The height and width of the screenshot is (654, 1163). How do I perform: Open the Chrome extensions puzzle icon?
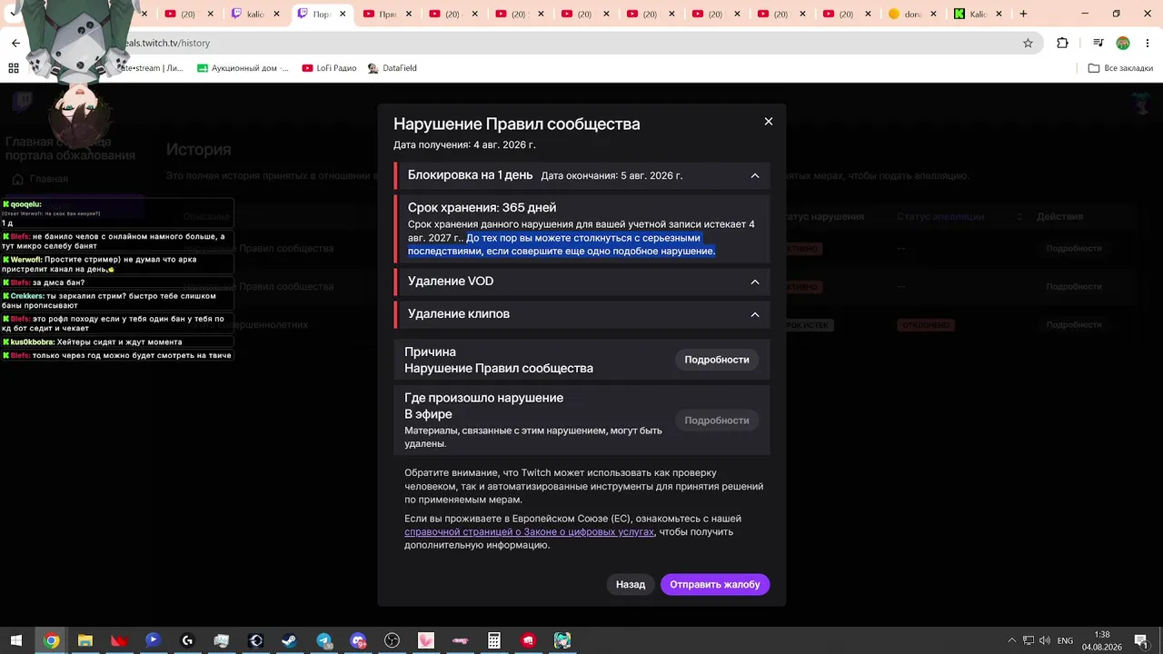(1062, 43)
